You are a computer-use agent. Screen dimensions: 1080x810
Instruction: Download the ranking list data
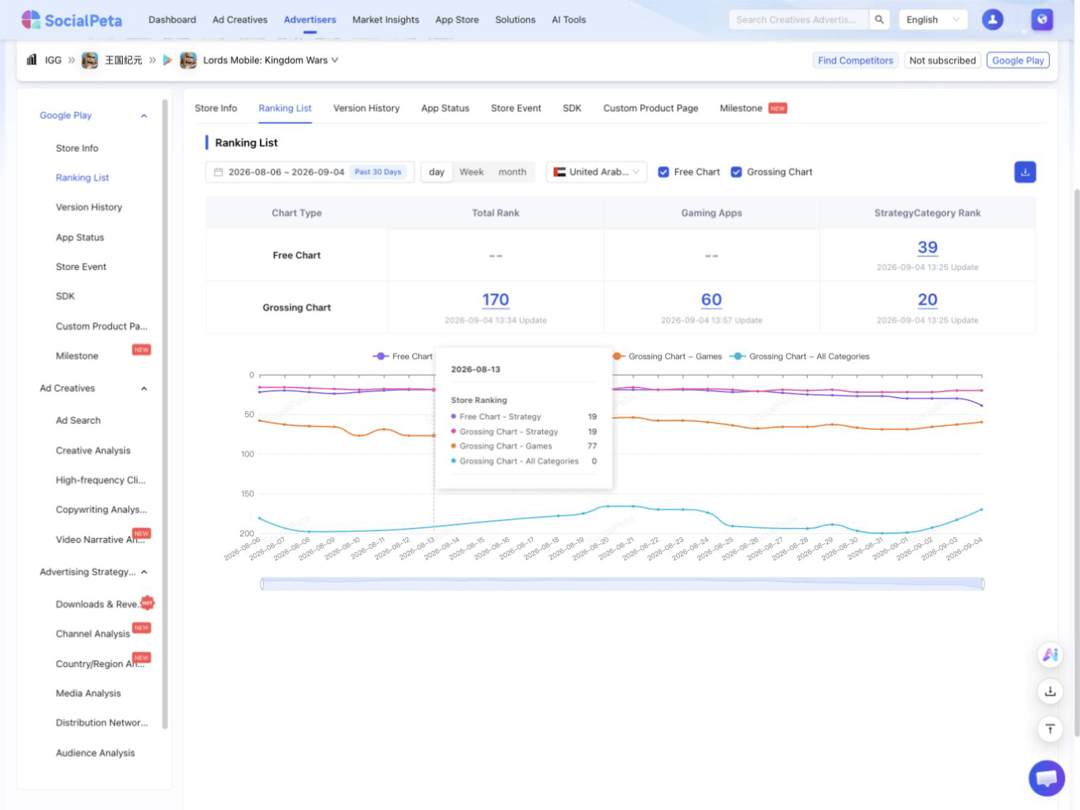1025,172
